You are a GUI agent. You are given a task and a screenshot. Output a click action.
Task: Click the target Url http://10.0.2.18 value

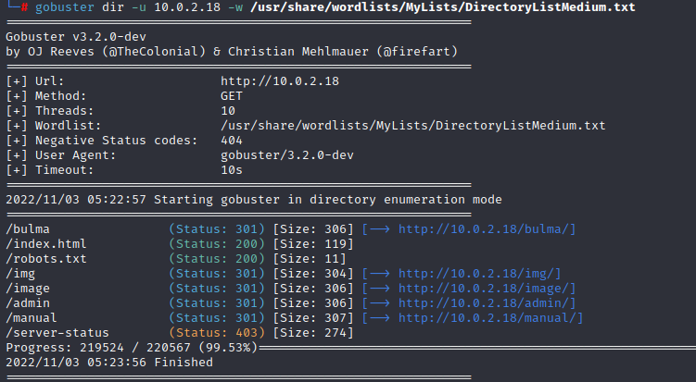pos(280,80)
